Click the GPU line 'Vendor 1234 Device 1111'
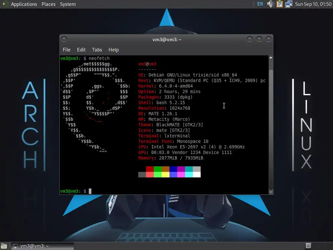Viewport: 333px width, 250px height. pos(202,152)
